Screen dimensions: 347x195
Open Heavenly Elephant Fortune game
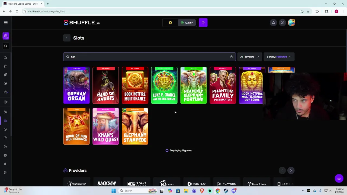pyautogui.click(x=194, y=85)
